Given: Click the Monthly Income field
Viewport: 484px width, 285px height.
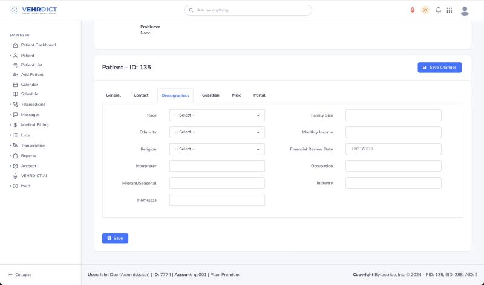Looking at the screenshot, I should (393, 132).
